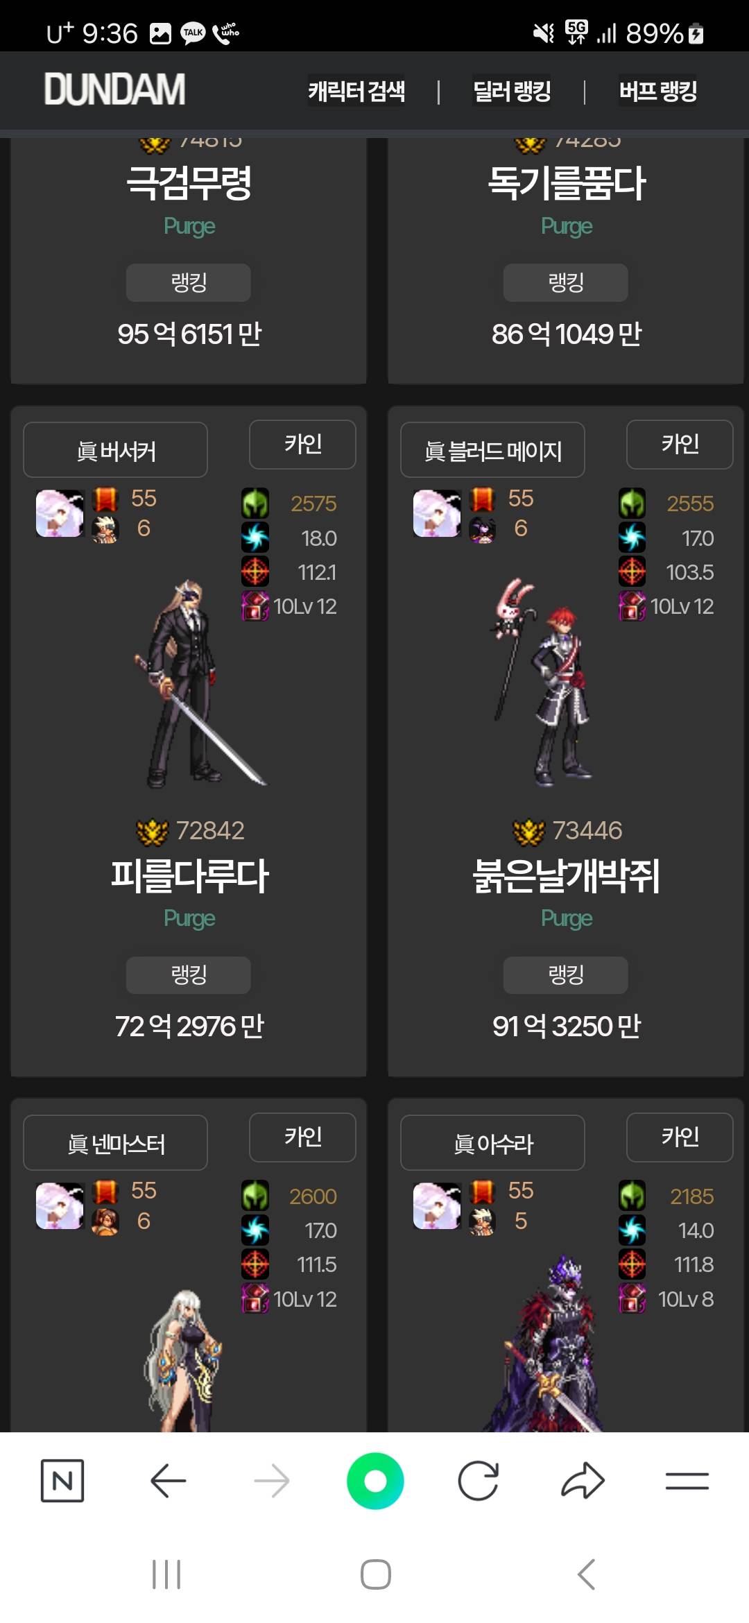Image resolution: width=749 pixels, height=1623 pixels.
Task: Open 딜러 랭킹 menu
Action: click(512, 91)
